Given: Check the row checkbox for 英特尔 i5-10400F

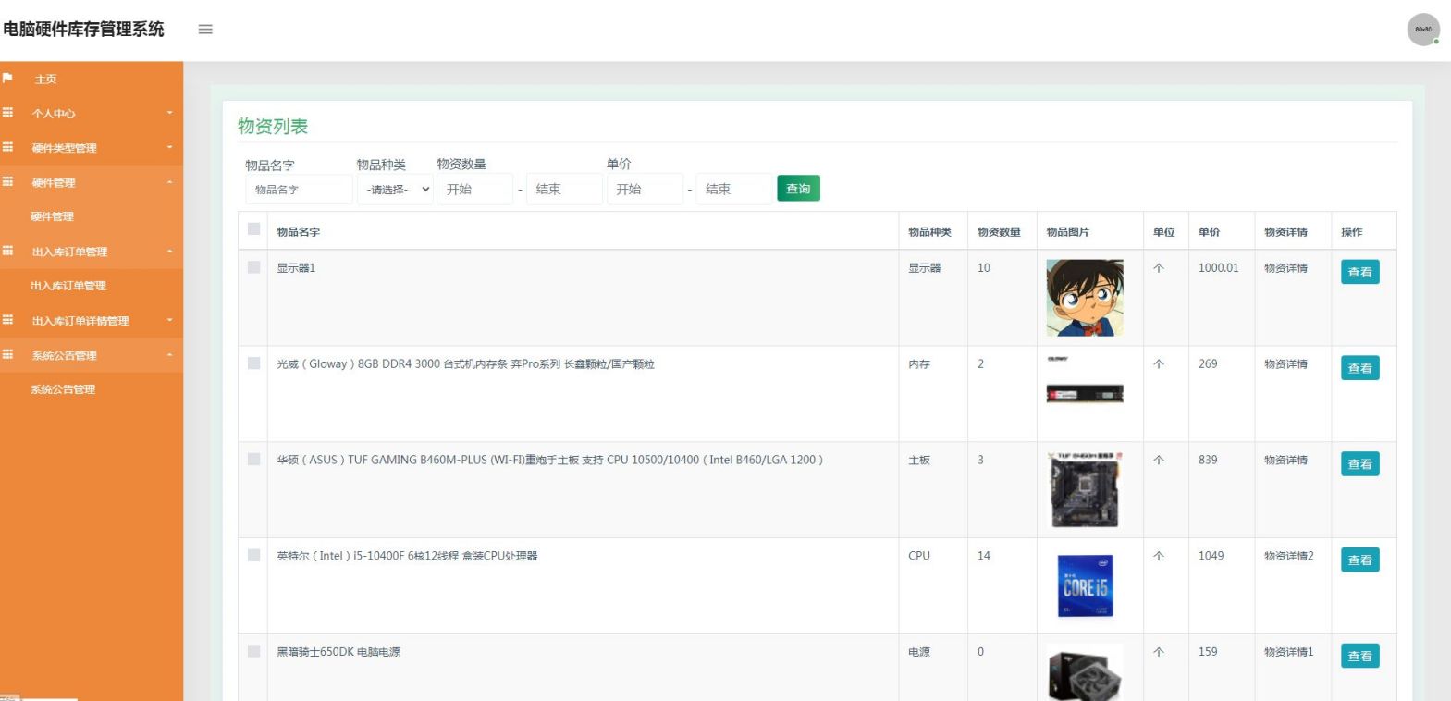Looking at the screenshot, I should [x=254, y=556].
